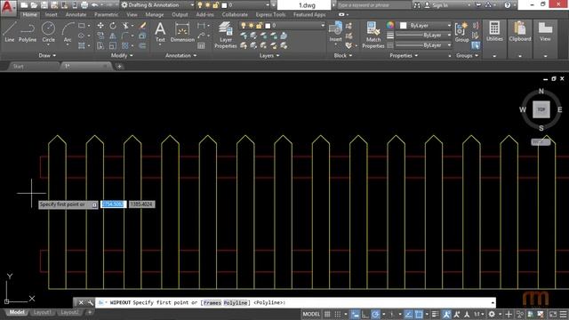This screenshot has width=569, height=320.
Task: Select the Fillet tool
Action: 125,36
